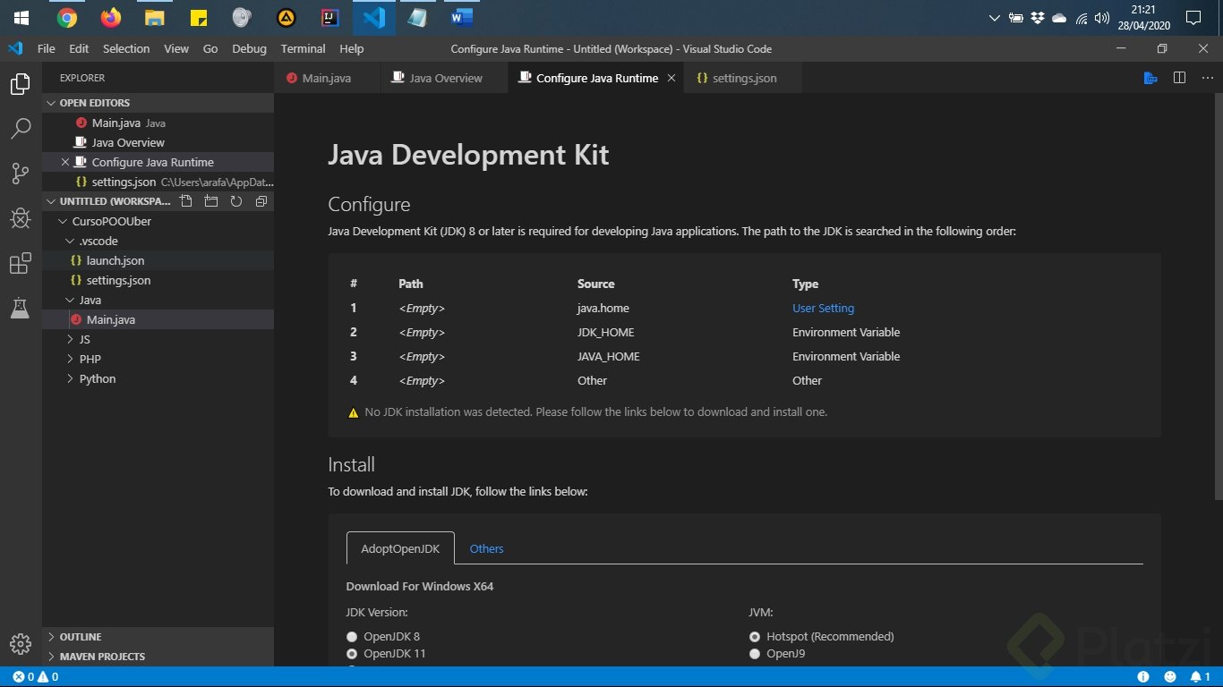This screenshot has height=687, width=1223.
Task: Open the Terminal menu
Action: point(303,48)
